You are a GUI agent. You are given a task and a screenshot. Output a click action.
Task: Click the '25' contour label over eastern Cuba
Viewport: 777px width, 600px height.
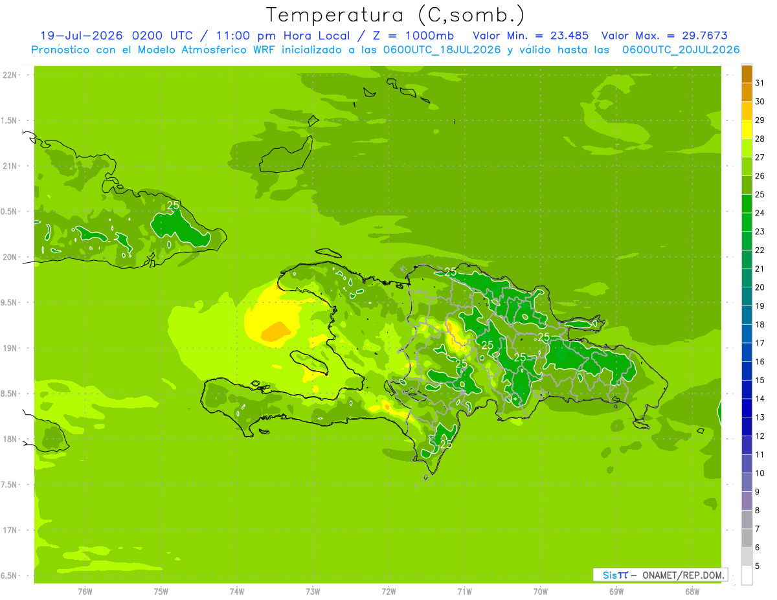click(174, 206)
